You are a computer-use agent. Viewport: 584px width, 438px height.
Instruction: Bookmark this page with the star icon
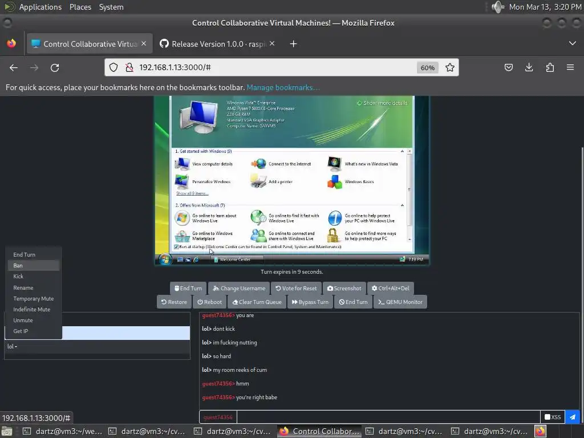tap(450, 67)
